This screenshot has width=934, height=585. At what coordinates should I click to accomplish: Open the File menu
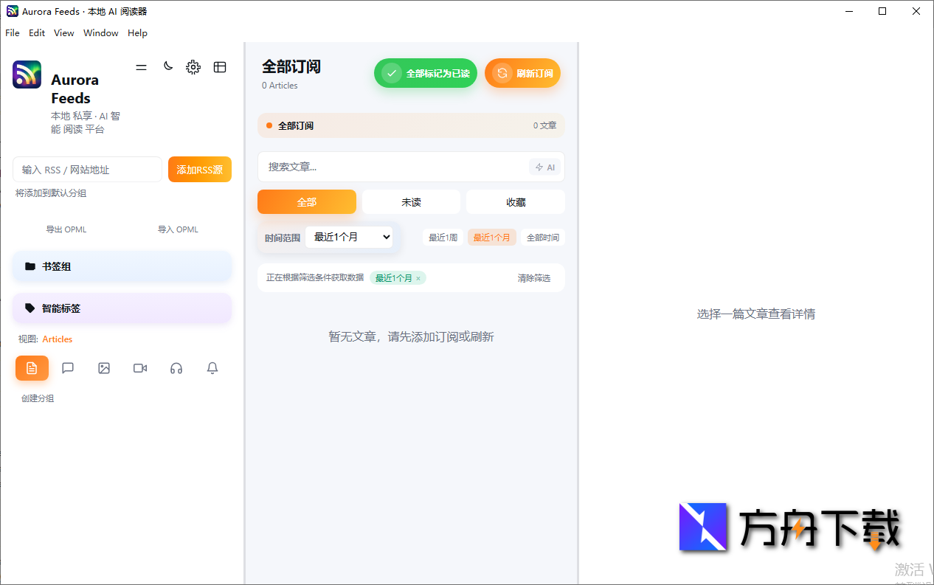click(x=12, y=32)
